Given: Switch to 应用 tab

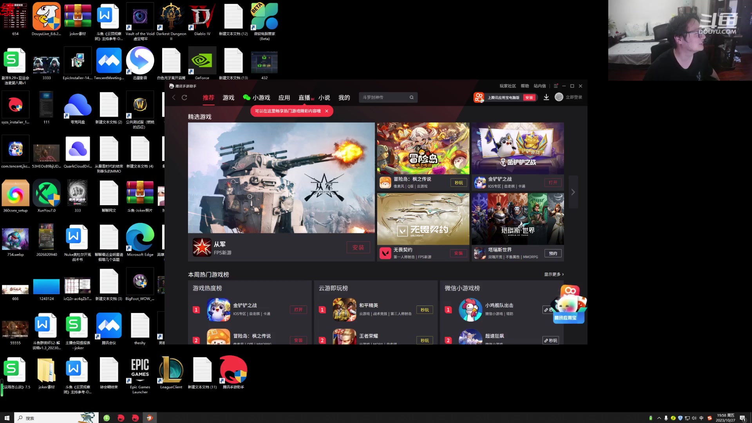Looking at the screenshot, I should (x=284, y=98).
